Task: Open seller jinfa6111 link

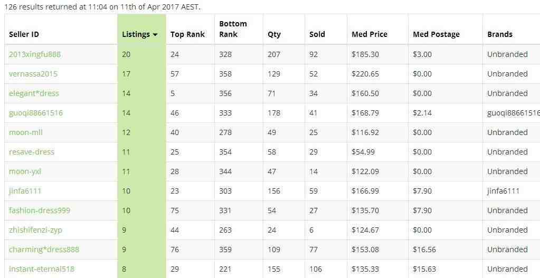Action: pos(25,191)
